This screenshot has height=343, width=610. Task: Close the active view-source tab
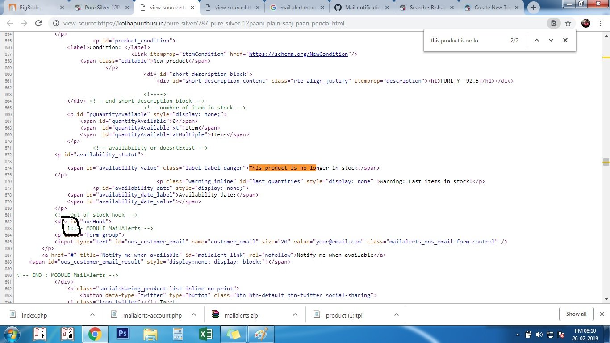192,8
